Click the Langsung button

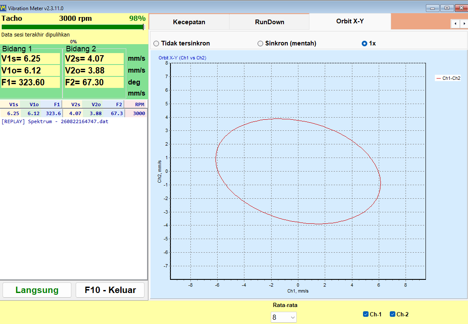coord(37,290)
